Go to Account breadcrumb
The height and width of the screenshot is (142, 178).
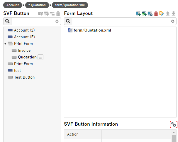tap(13, 5)
